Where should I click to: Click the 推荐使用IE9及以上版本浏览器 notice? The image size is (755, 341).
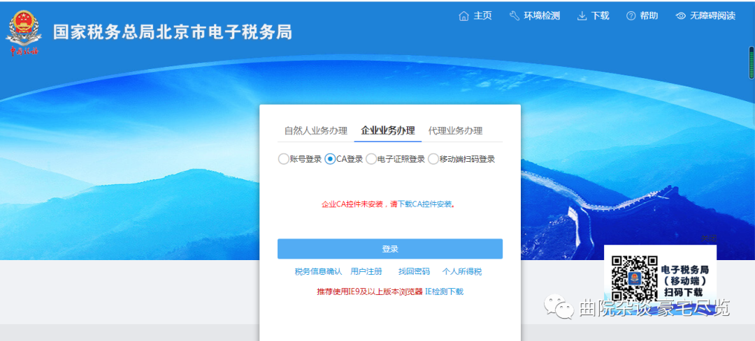(369, 291)
